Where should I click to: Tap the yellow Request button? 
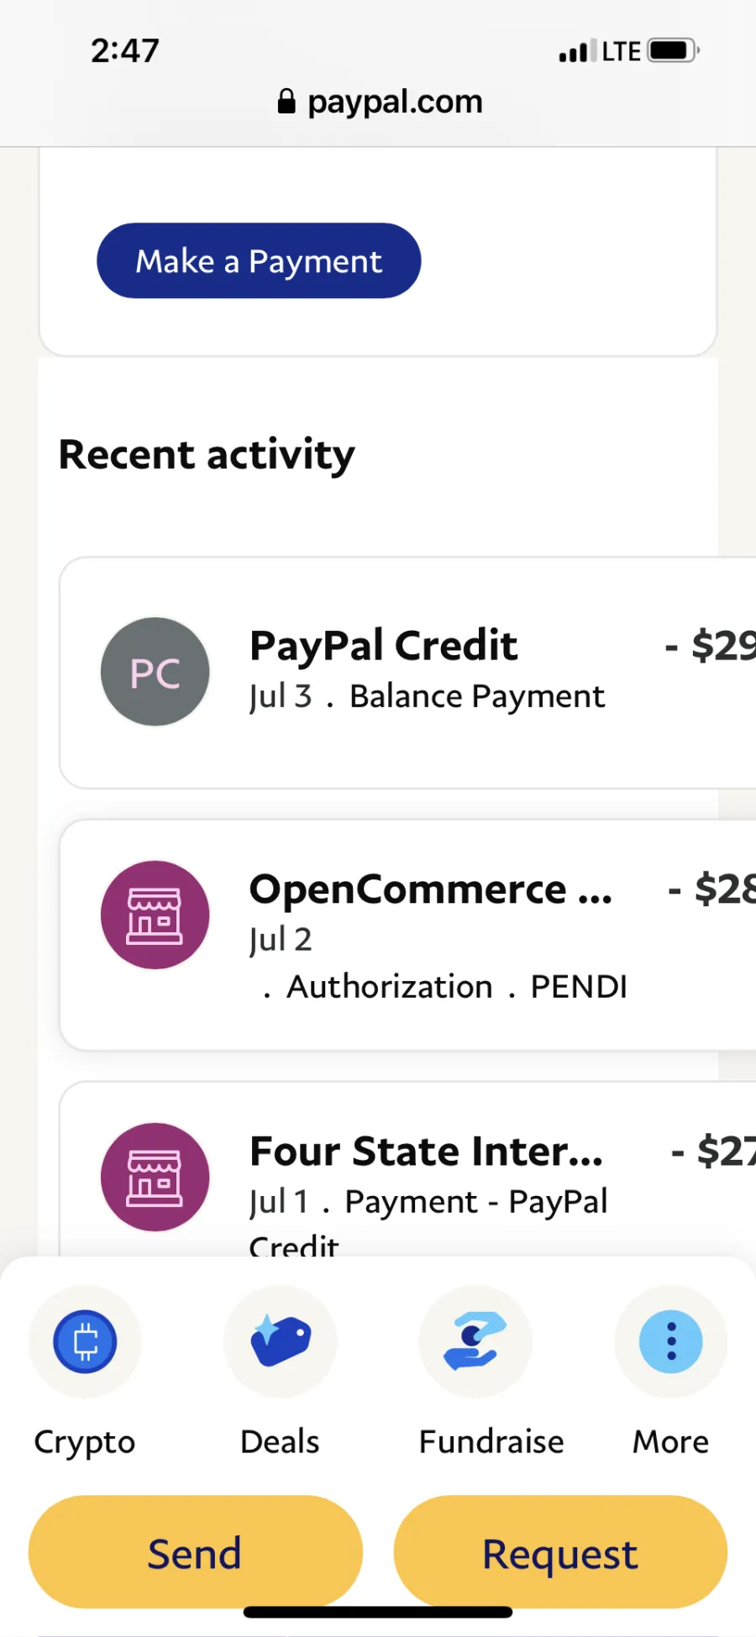click(x=560, y=1552)
